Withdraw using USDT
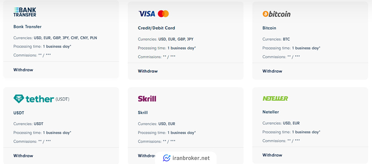The image size is (372, 164). (23, 156)
